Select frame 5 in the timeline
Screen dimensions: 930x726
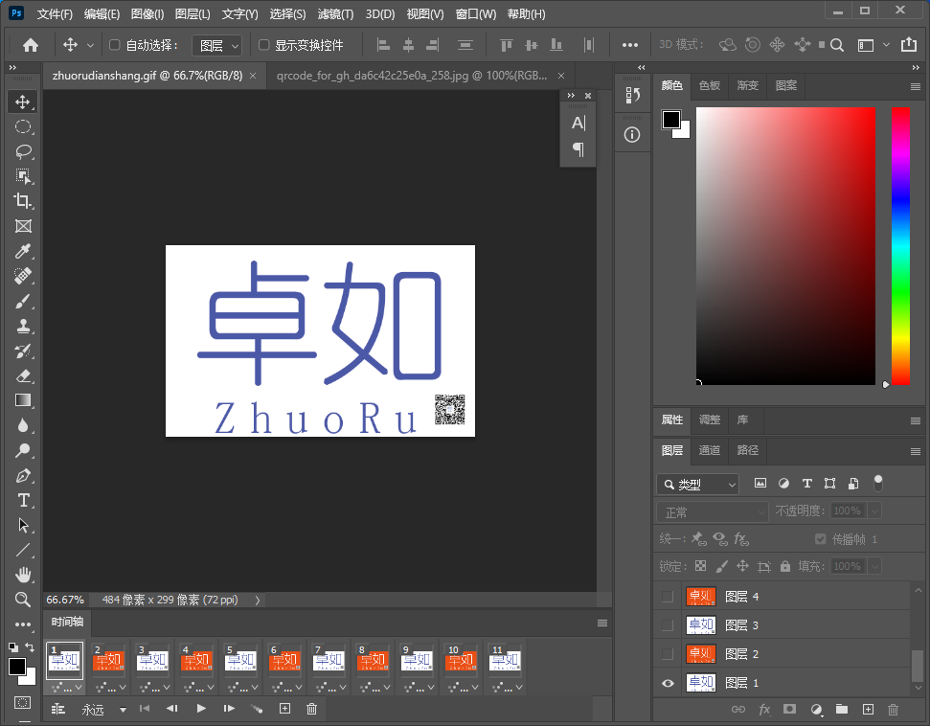[241, 661]
